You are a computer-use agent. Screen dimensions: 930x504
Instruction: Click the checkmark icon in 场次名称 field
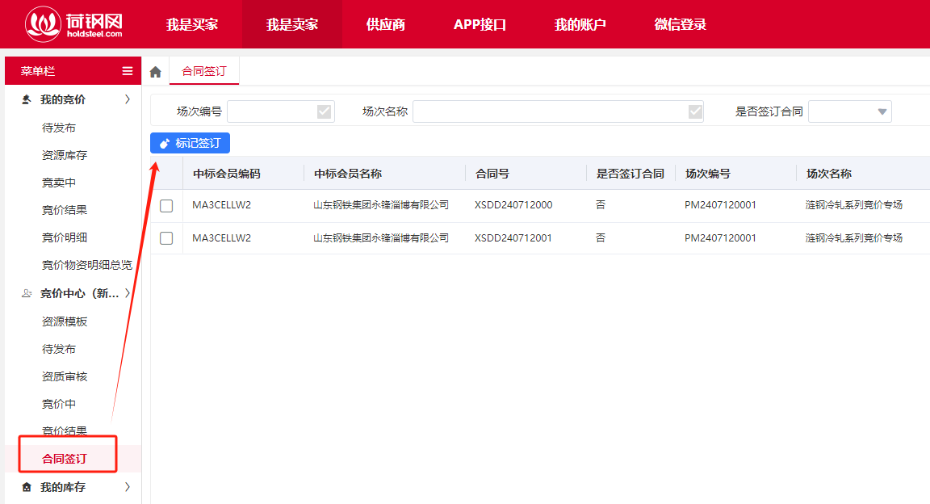coord(695,111)
